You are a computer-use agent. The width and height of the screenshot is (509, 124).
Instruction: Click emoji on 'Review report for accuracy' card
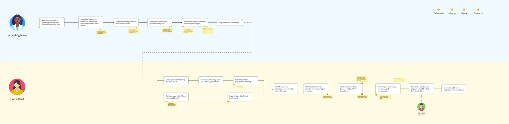point(377,94)
